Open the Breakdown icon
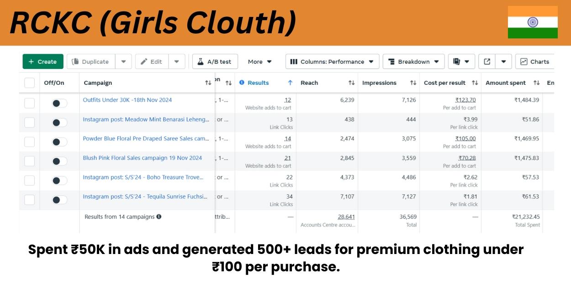The image size is (571, 285). click(392, 61)
